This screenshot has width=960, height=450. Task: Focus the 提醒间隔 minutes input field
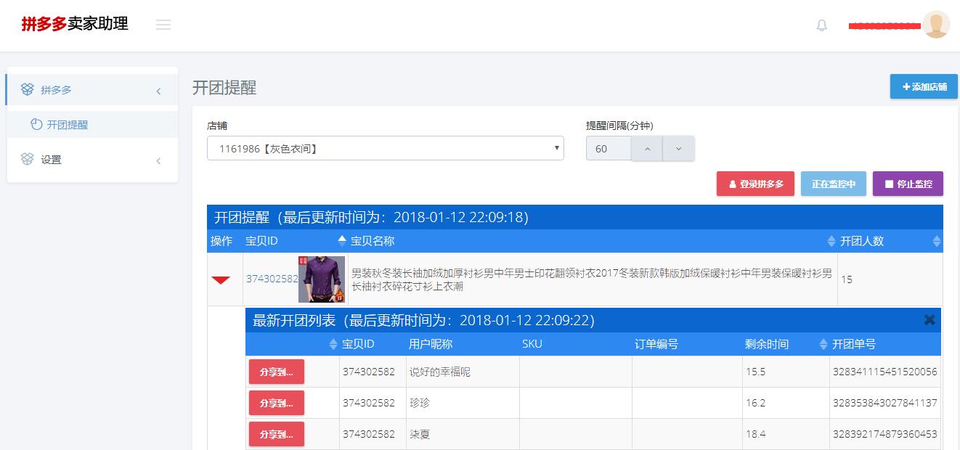click(609, 148)
